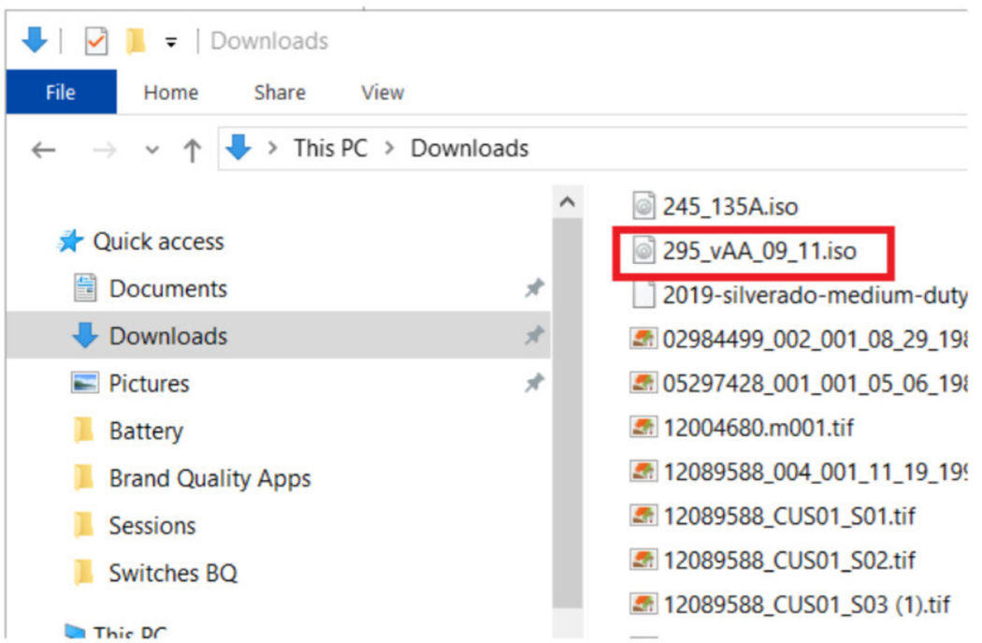Click the pin icon beside Downloads
982x643 pixels.
(534, 335)
